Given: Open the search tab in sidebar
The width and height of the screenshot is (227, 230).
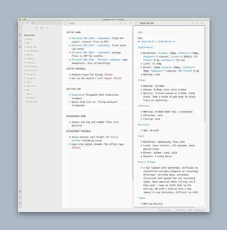Looking at the screenshot, I should pyautogui.click(x=33, y=23).
